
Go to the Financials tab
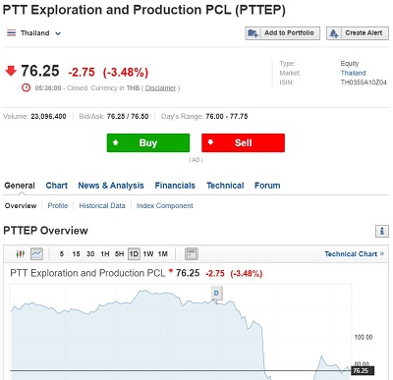click(x=175, y=186)
